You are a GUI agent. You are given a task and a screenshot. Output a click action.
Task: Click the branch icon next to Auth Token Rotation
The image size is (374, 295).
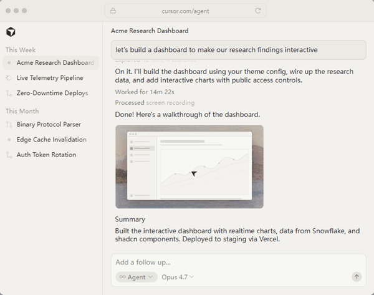click(x=9, y=155)
